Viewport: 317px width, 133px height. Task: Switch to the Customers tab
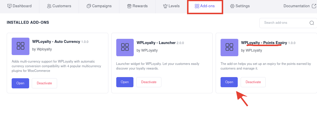pos(59,6)
